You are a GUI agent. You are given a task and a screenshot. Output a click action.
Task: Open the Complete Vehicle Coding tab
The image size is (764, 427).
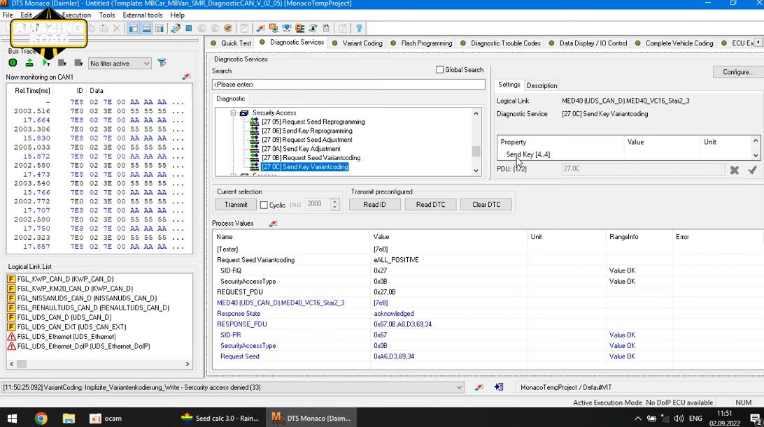[x=674, y=43]
